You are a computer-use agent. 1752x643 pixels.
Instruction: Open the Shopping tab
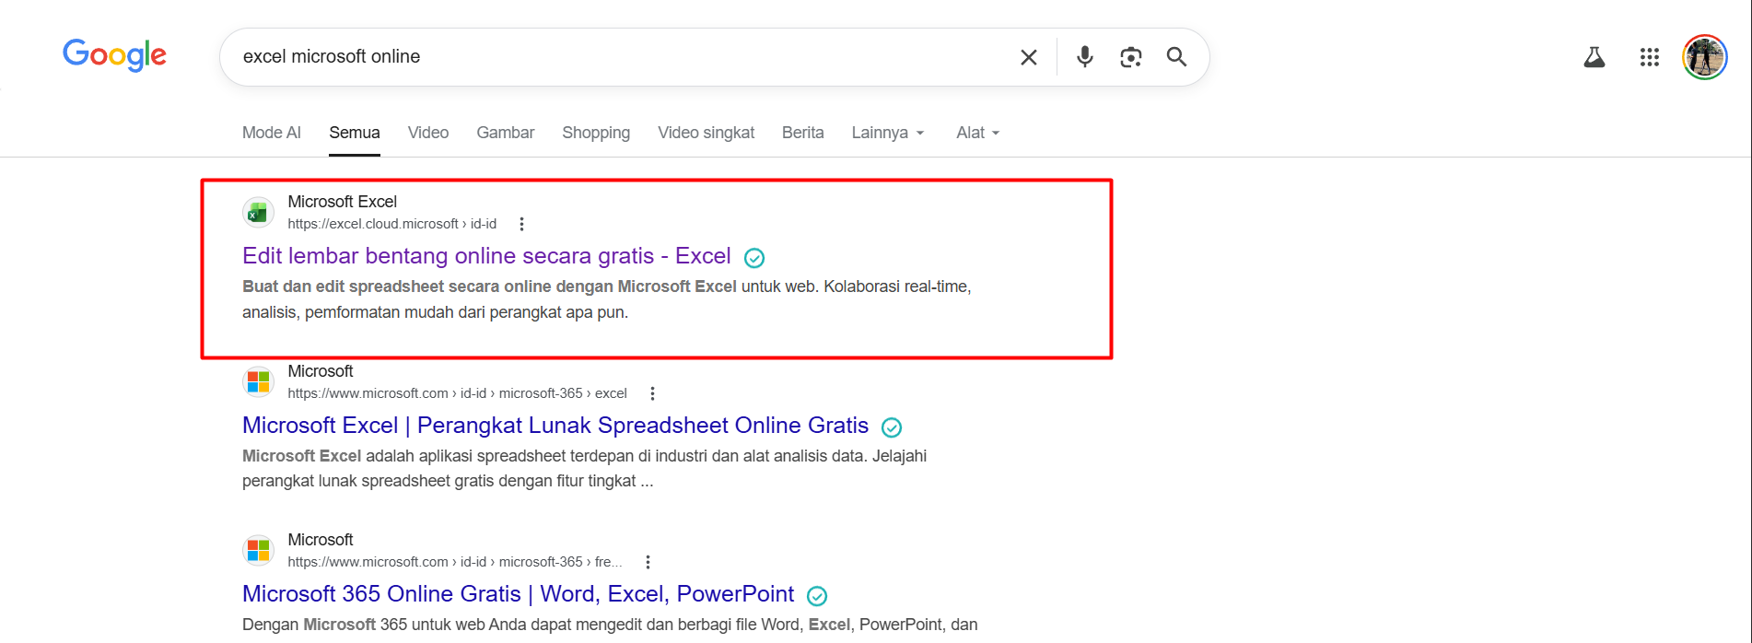596,133
